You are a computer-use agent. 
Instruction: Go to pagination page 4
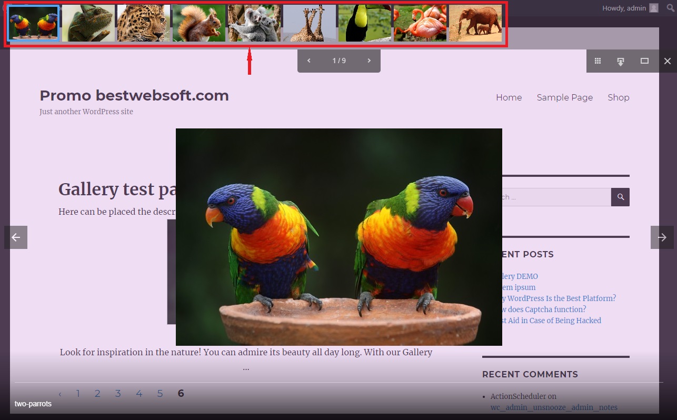pyautogui.click(x=139, y=394)
